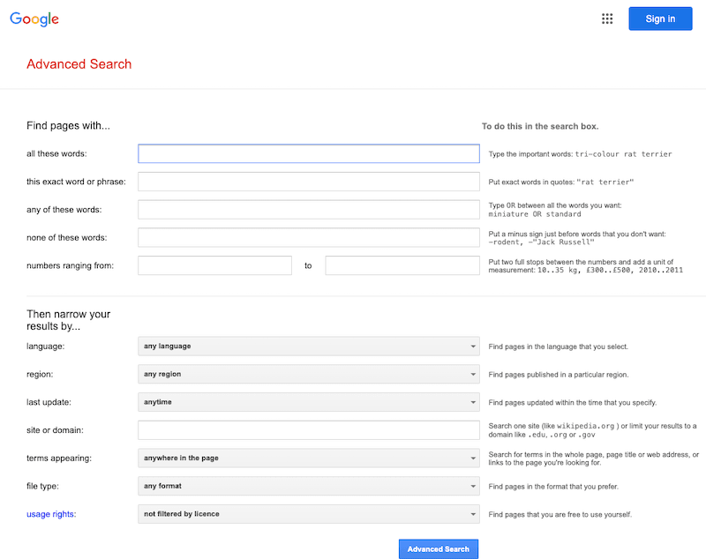The image size is (706, 559).
Task: Expand the 'anytime' last update dropdown
Action: (x=308, y=402)
